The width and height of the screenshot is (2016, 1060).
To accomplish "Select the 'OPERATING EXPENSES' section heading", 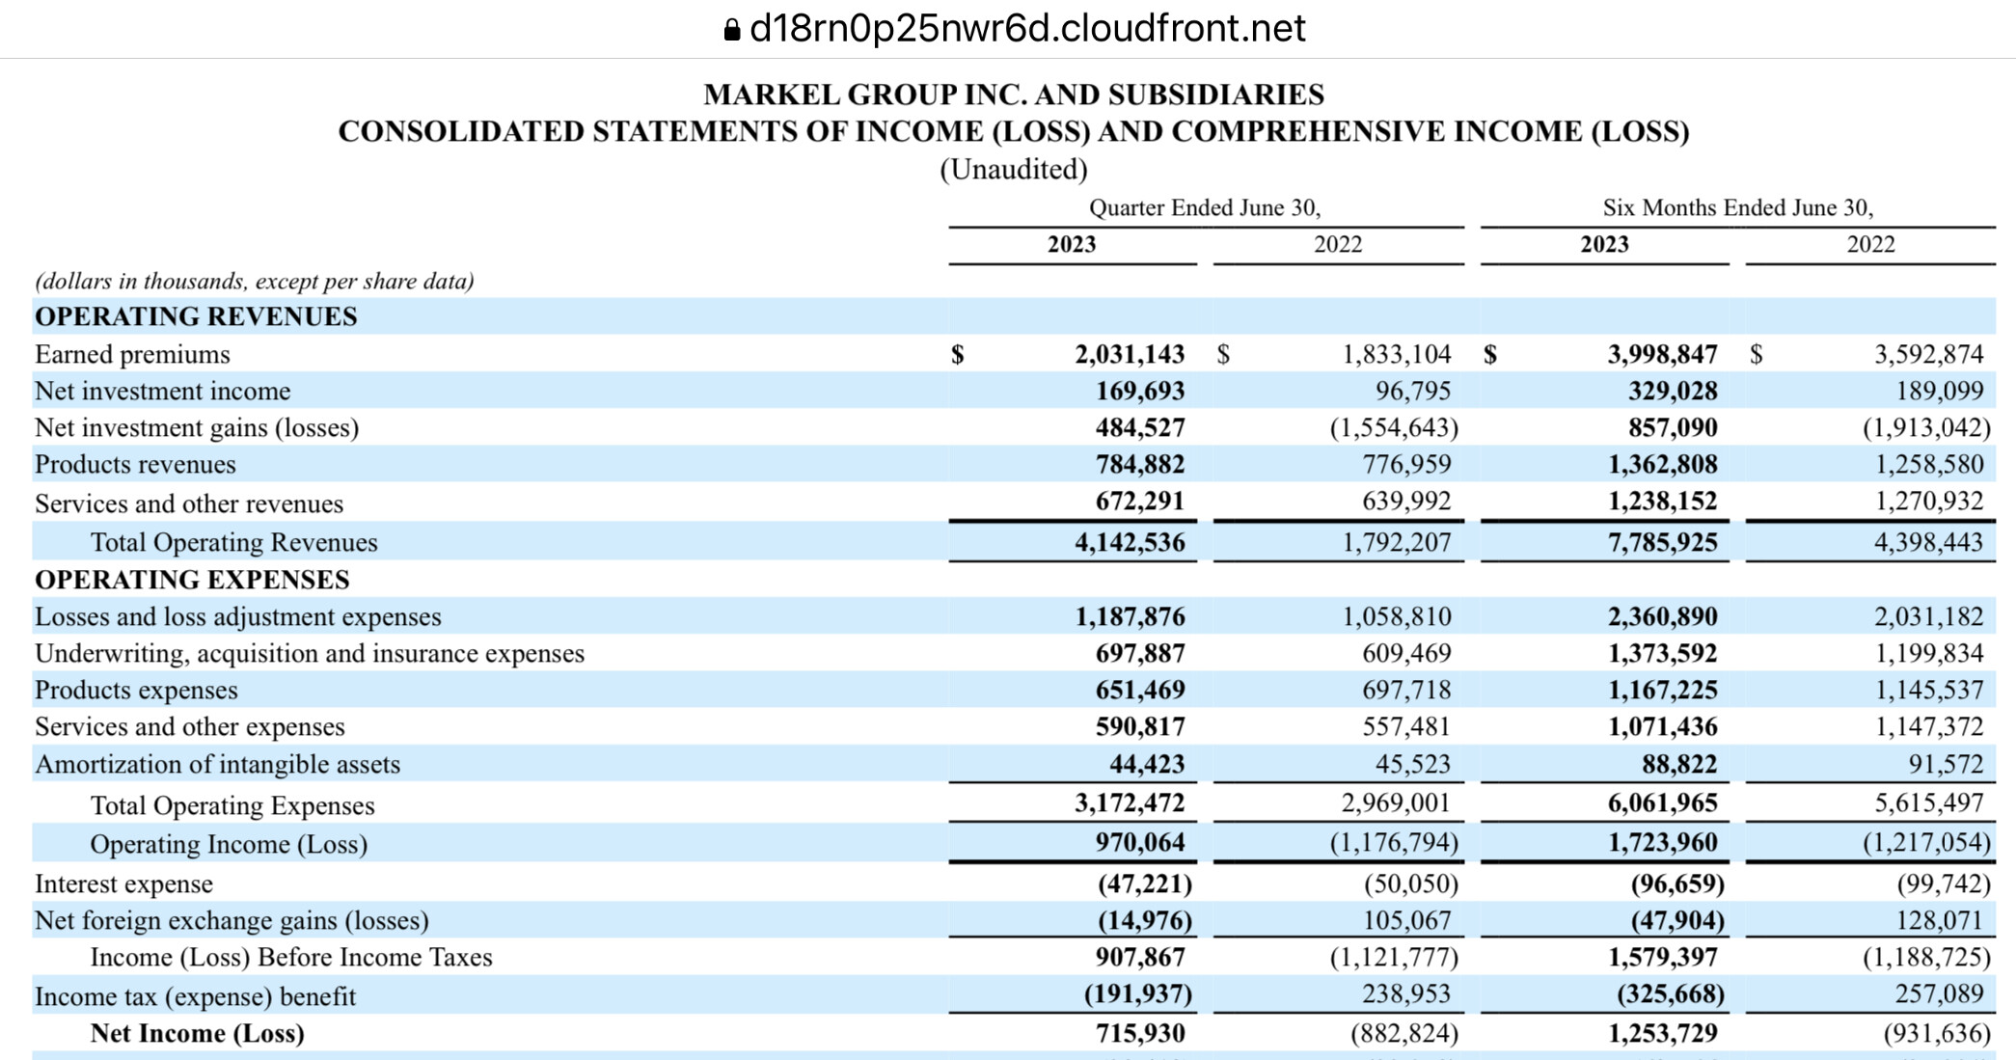I will [192, 581].
